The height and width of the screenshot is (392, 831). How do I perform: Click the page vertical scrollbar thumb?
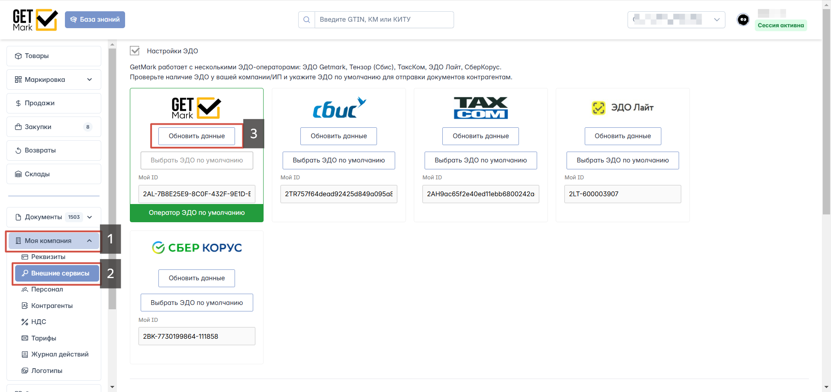coord(826,111)
